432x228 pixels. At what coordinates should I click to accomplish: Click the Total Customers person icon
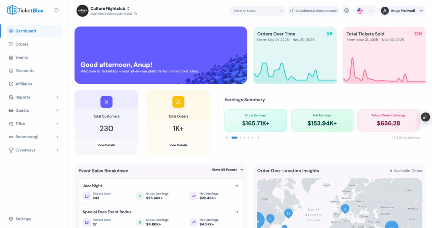(106, 102)
